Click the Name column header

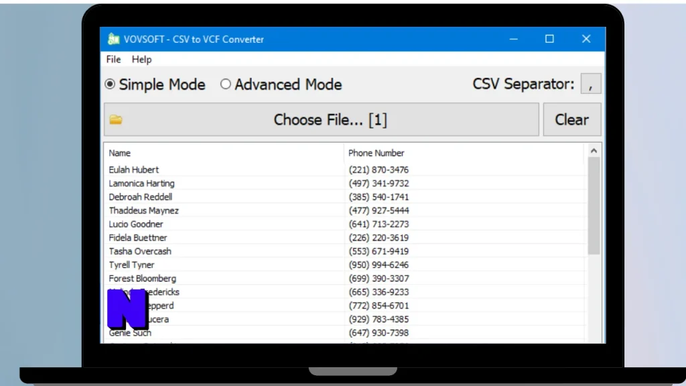(224, 153)
